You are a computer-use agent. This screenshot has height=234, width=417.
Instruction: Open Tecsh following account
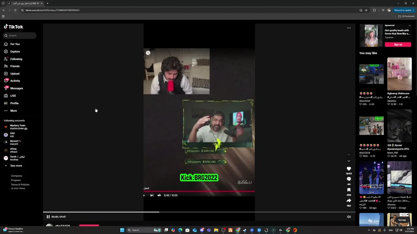pyautogui.click(x=14, y=158)
